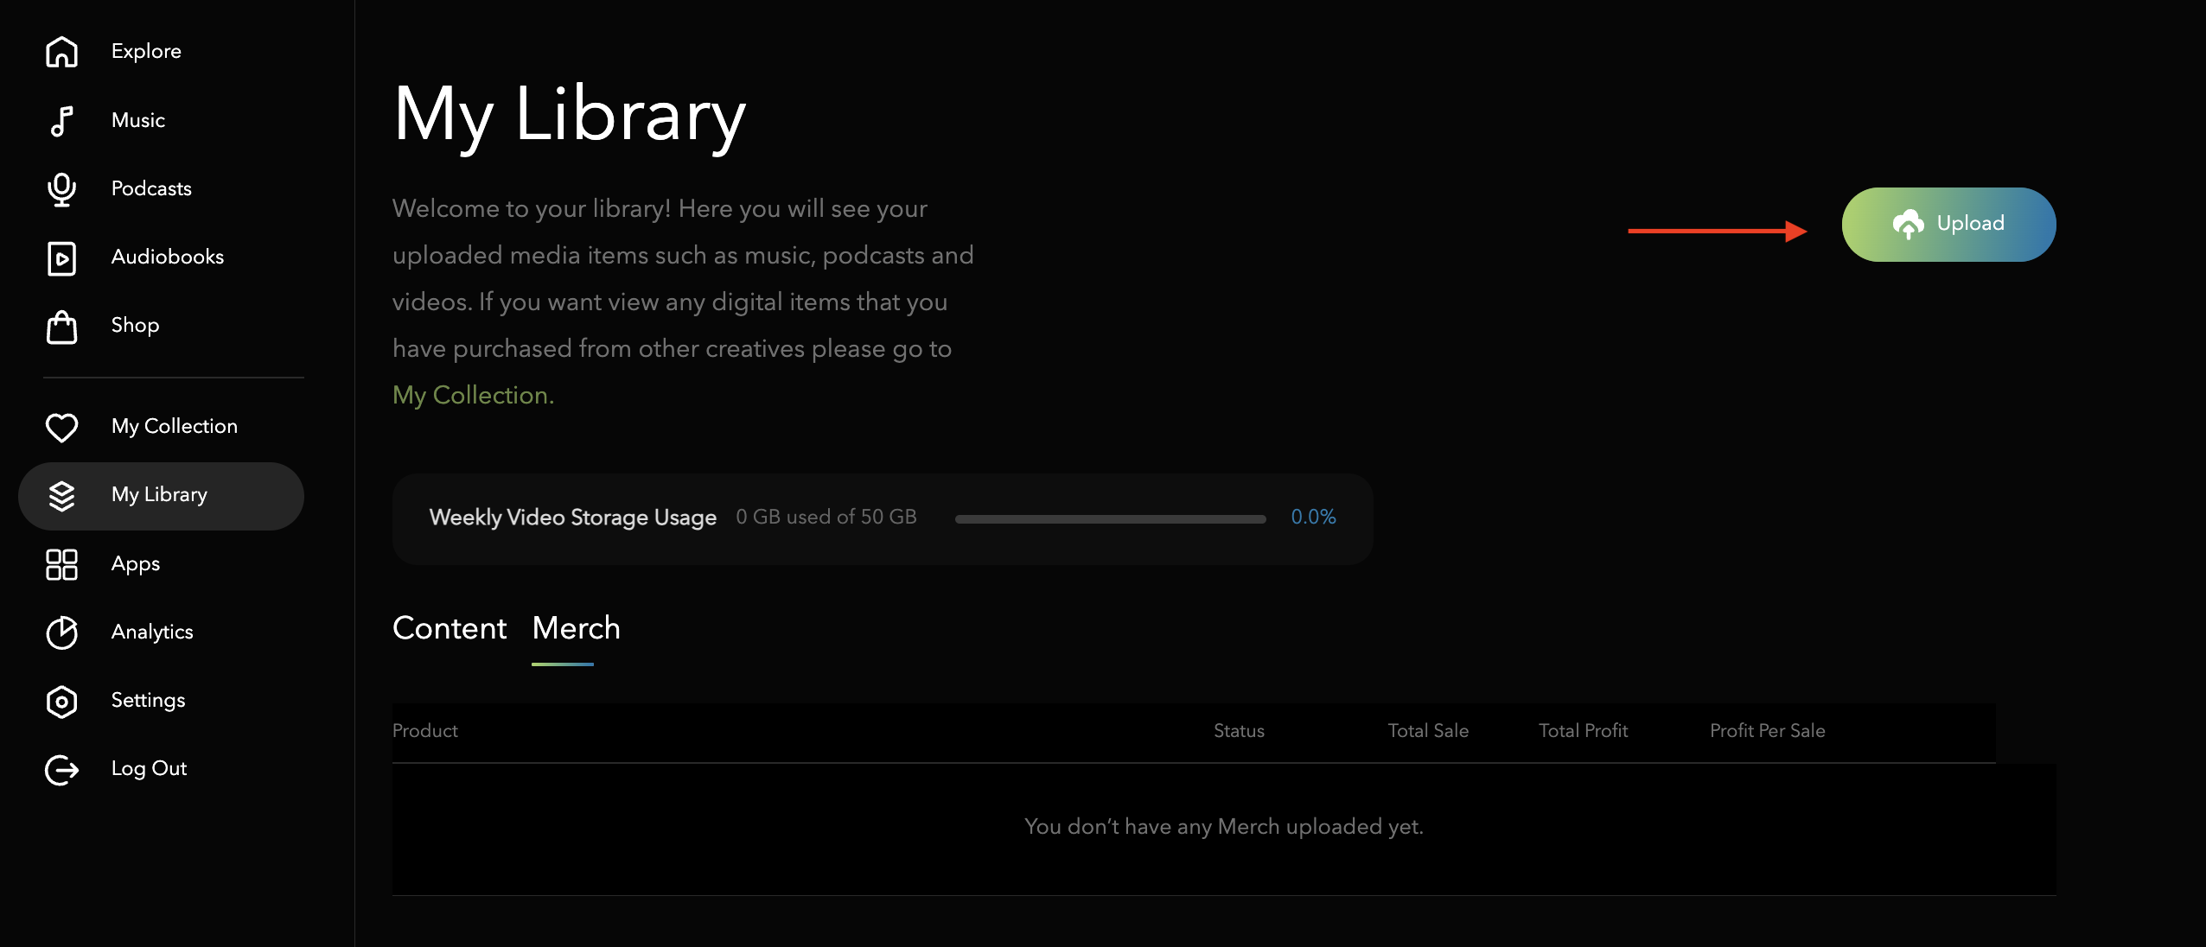This screenshot has height=947, width=2206.
Task: Switch to the Content tab
Action: click(449, 628)
